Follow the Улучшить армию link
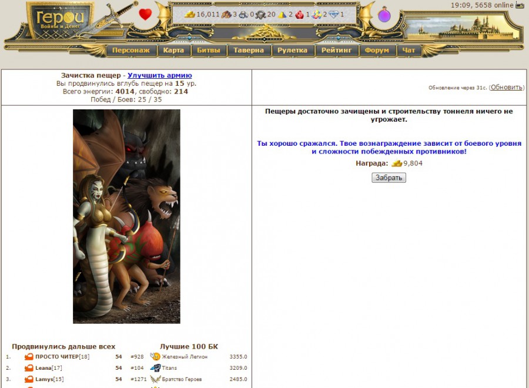Image resolution: width=529 pixels, height=388 pixels. point(159,75)
